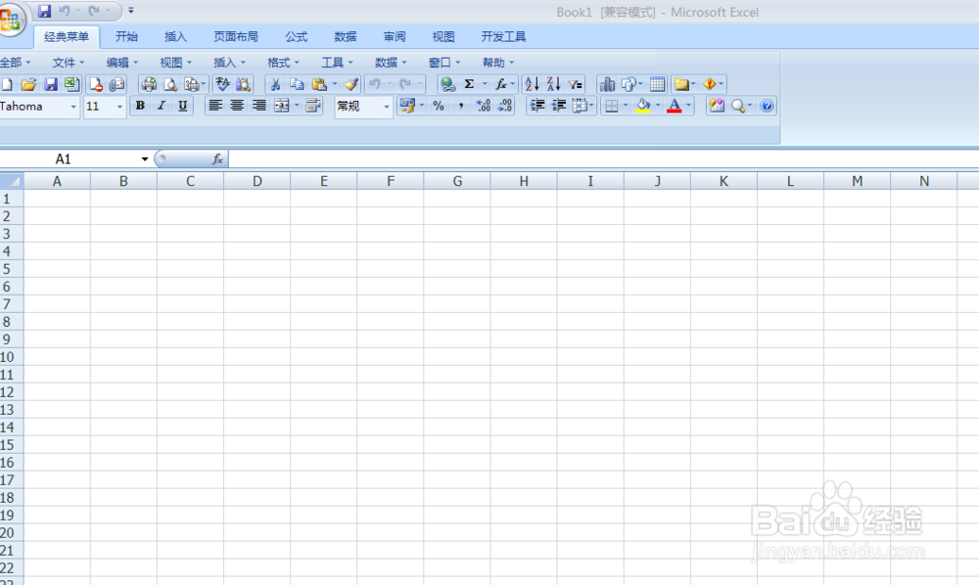Screen dimensions: 979x585
Task: Expand the accounting number format arrow
Action: [x=422, y=106]
